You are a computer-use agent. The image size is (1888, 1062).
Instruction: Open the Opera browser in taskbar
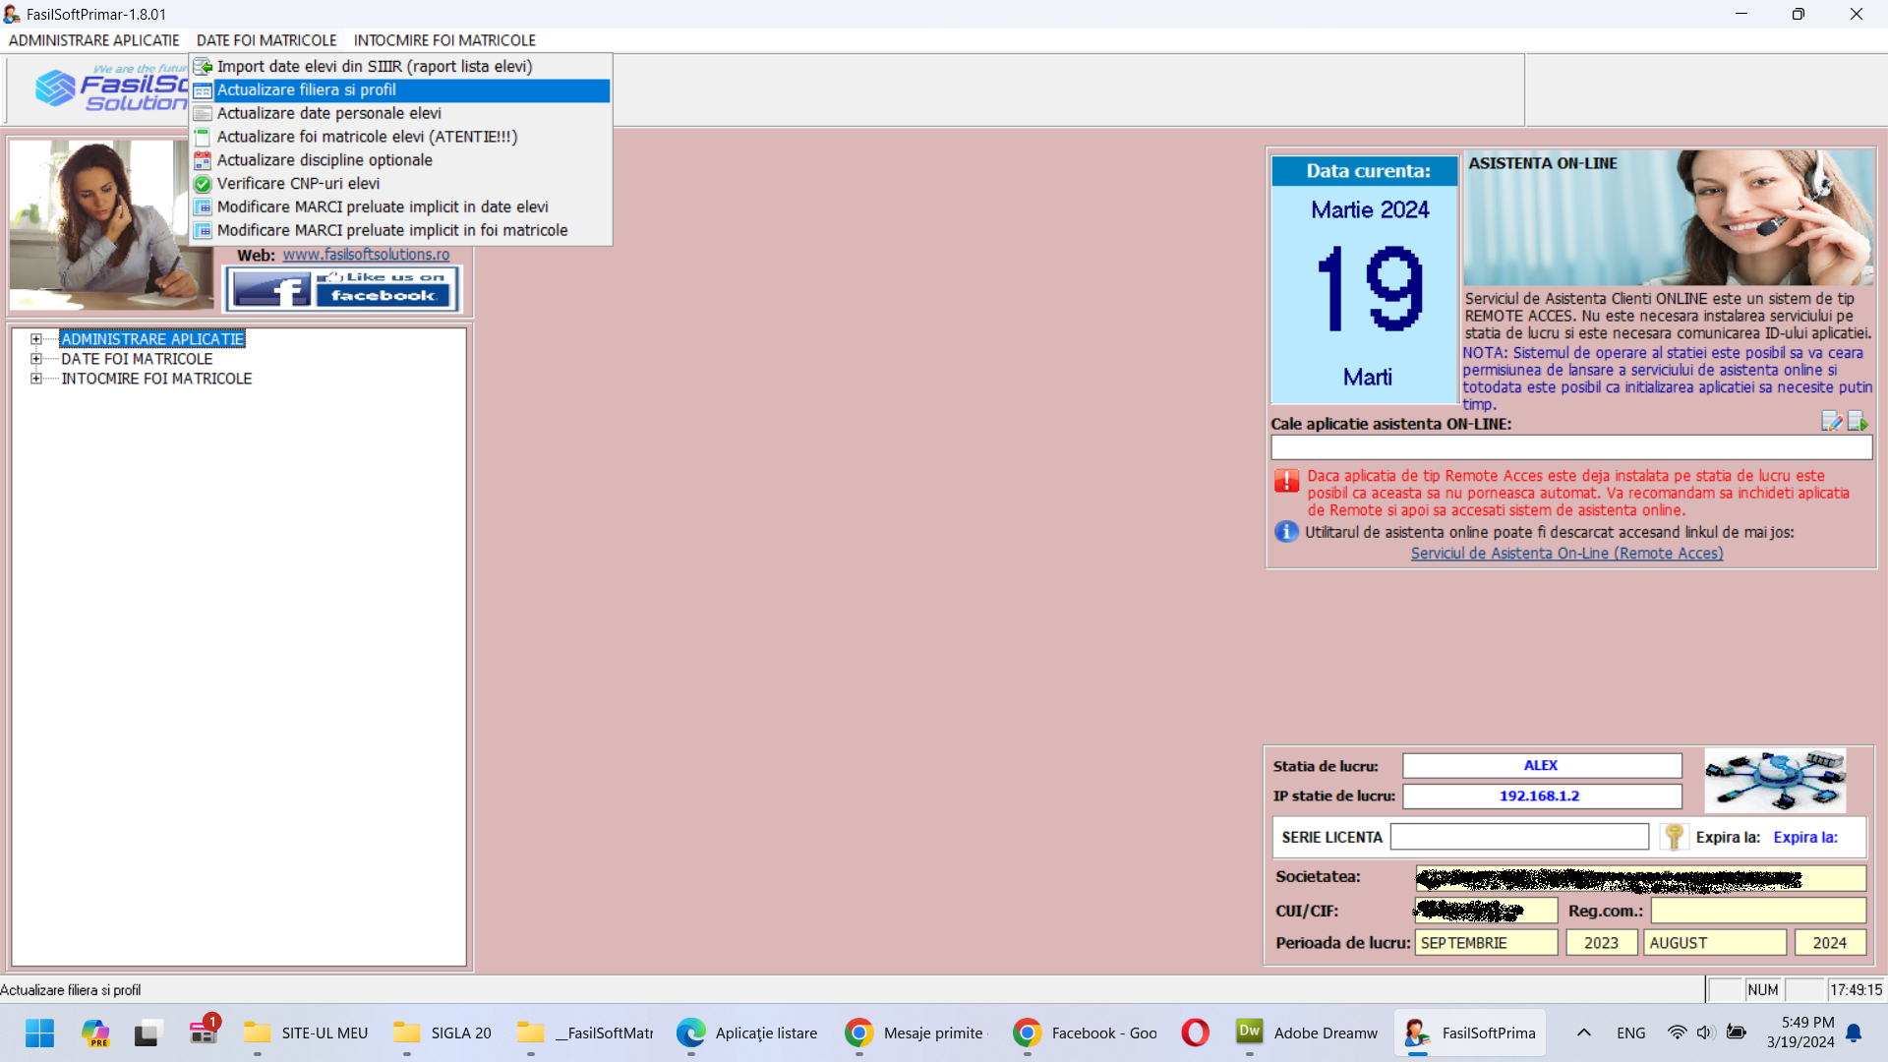point(1195,1032)
